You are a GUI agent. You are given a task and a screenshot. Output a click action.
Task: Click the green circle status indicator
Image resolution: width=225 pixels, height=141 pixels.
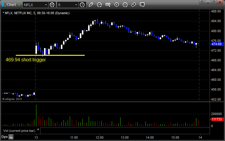click(x=19, y=5)
